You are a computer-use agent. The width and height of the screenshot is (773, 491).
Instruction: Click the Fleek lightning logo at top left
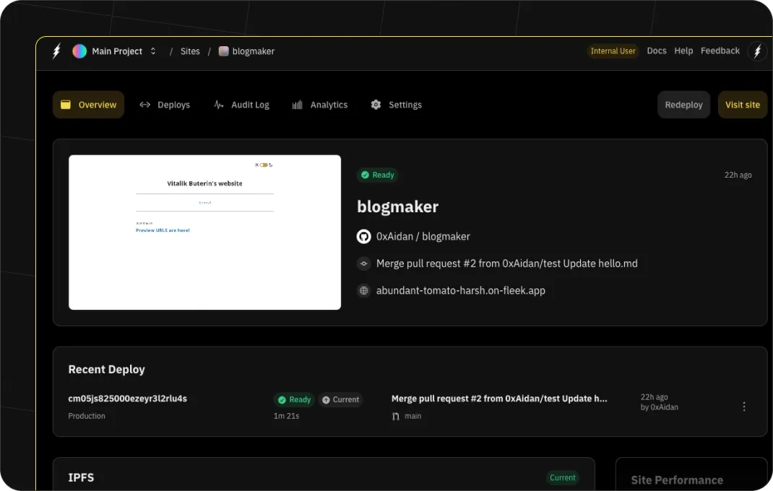click(57, 51)
